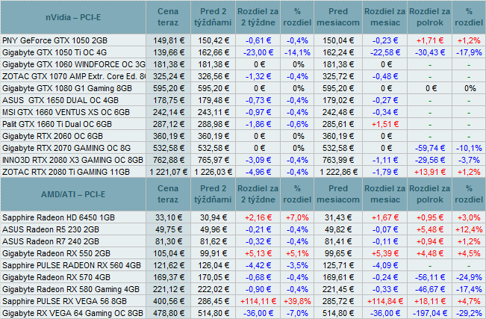Select the +114,11 € two-week difference

[x=258, y=301]
